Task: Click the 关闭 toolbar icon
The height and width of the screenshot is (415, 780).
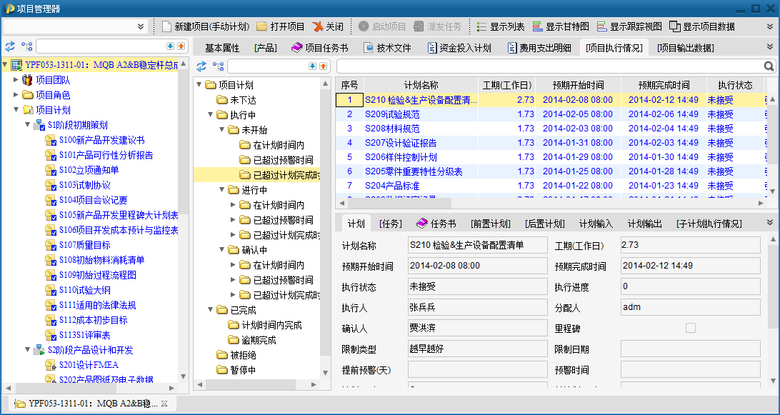Action: (x=328, y=26)
